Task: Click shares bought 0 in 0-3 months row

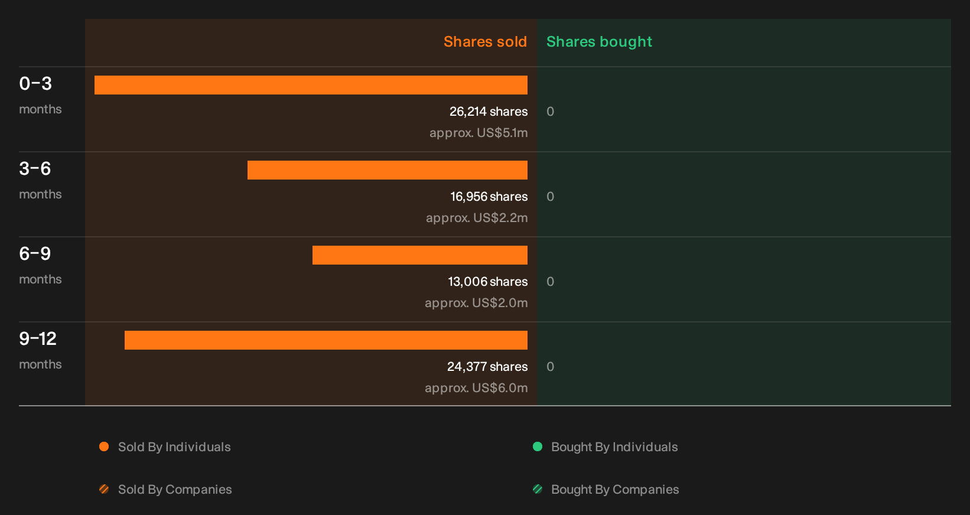Action: pyautogui.click(x=550, y=112)
